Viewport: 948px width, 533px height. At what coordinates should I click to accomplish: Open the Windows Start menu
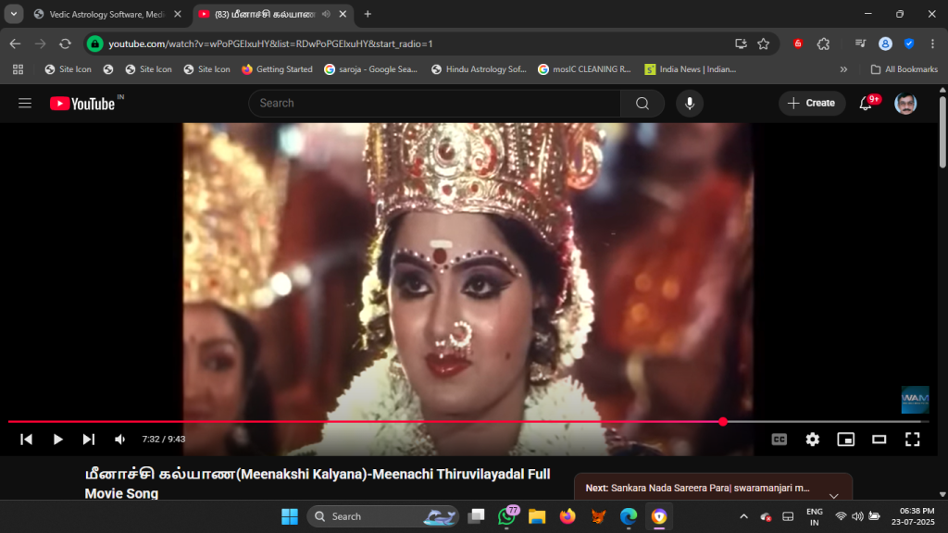[290, 516]
